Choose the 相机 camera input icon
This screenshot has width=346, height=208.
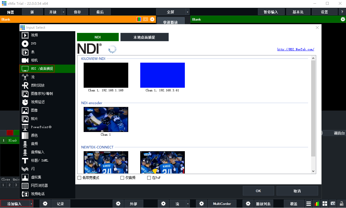point(25,60)
